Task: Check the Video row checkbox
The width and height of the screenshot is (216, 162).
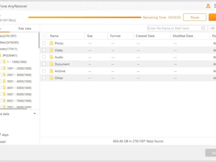Action: [44, 50]
